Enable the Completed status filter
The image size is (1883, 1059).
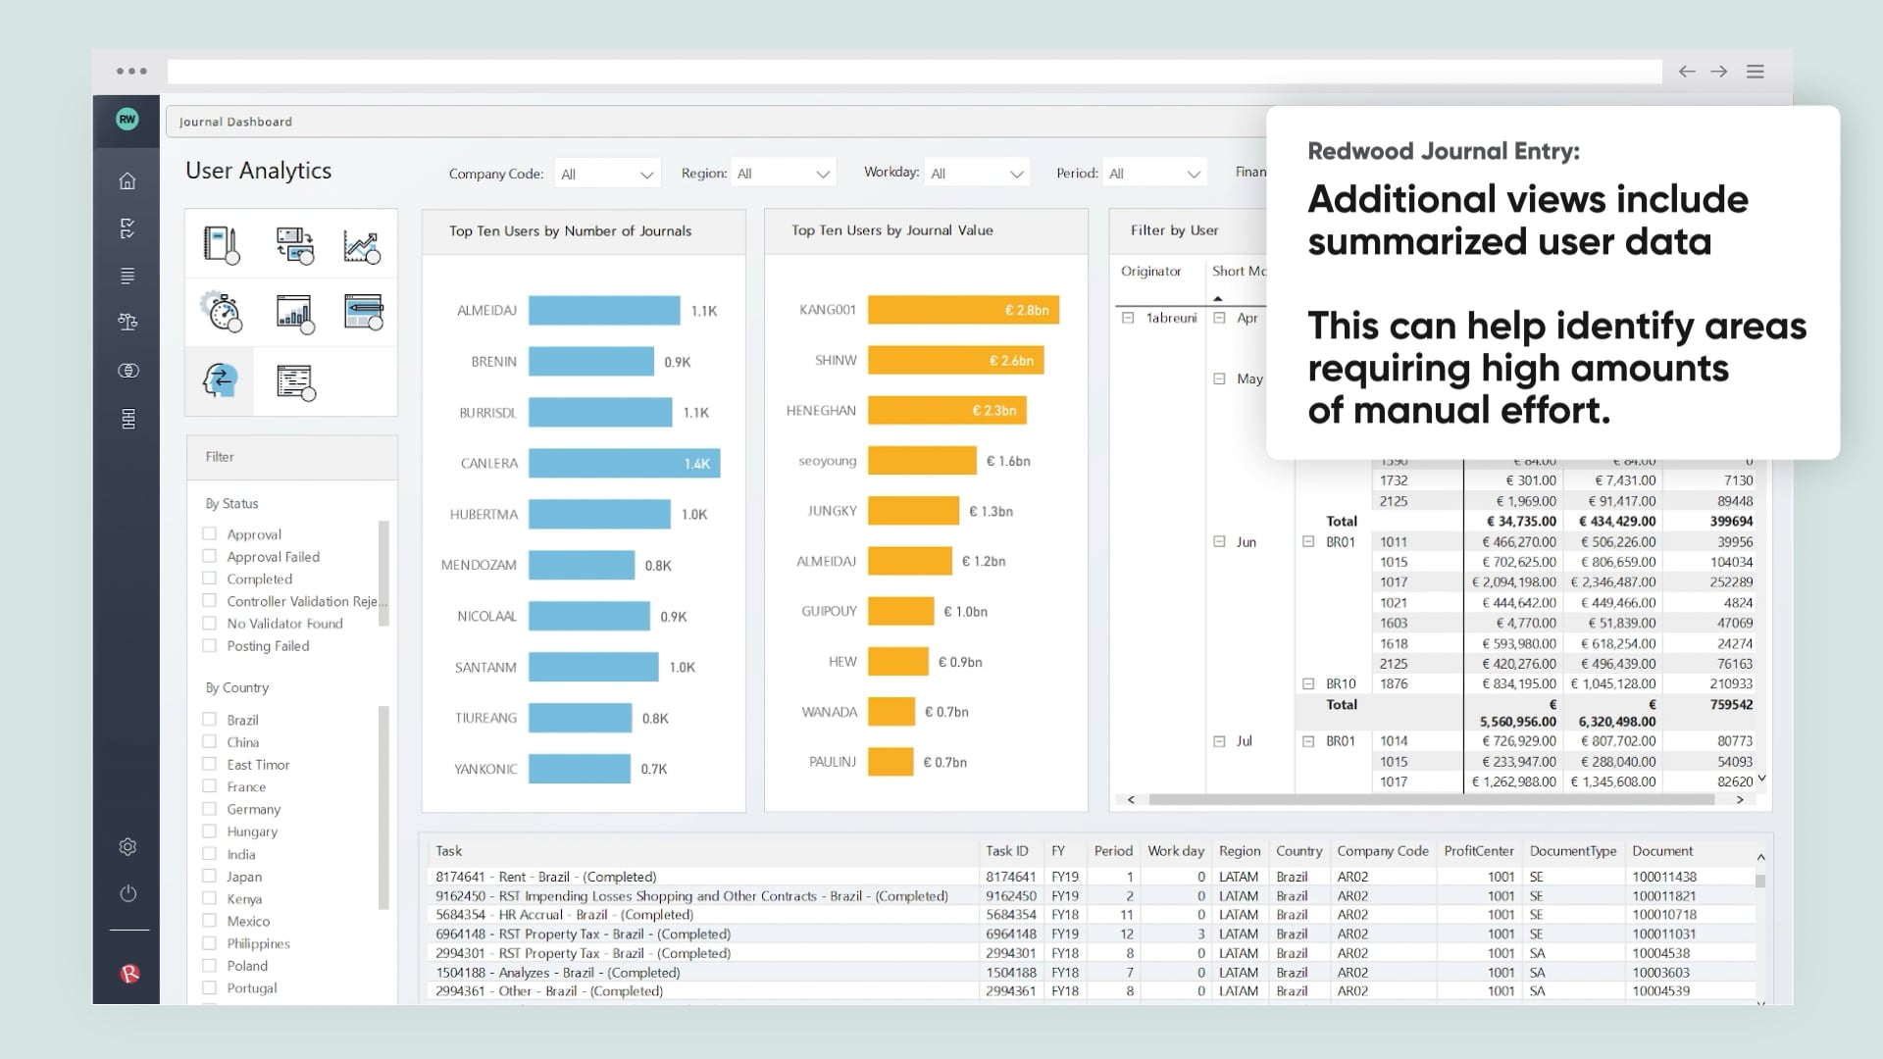[x=209, y=579]
